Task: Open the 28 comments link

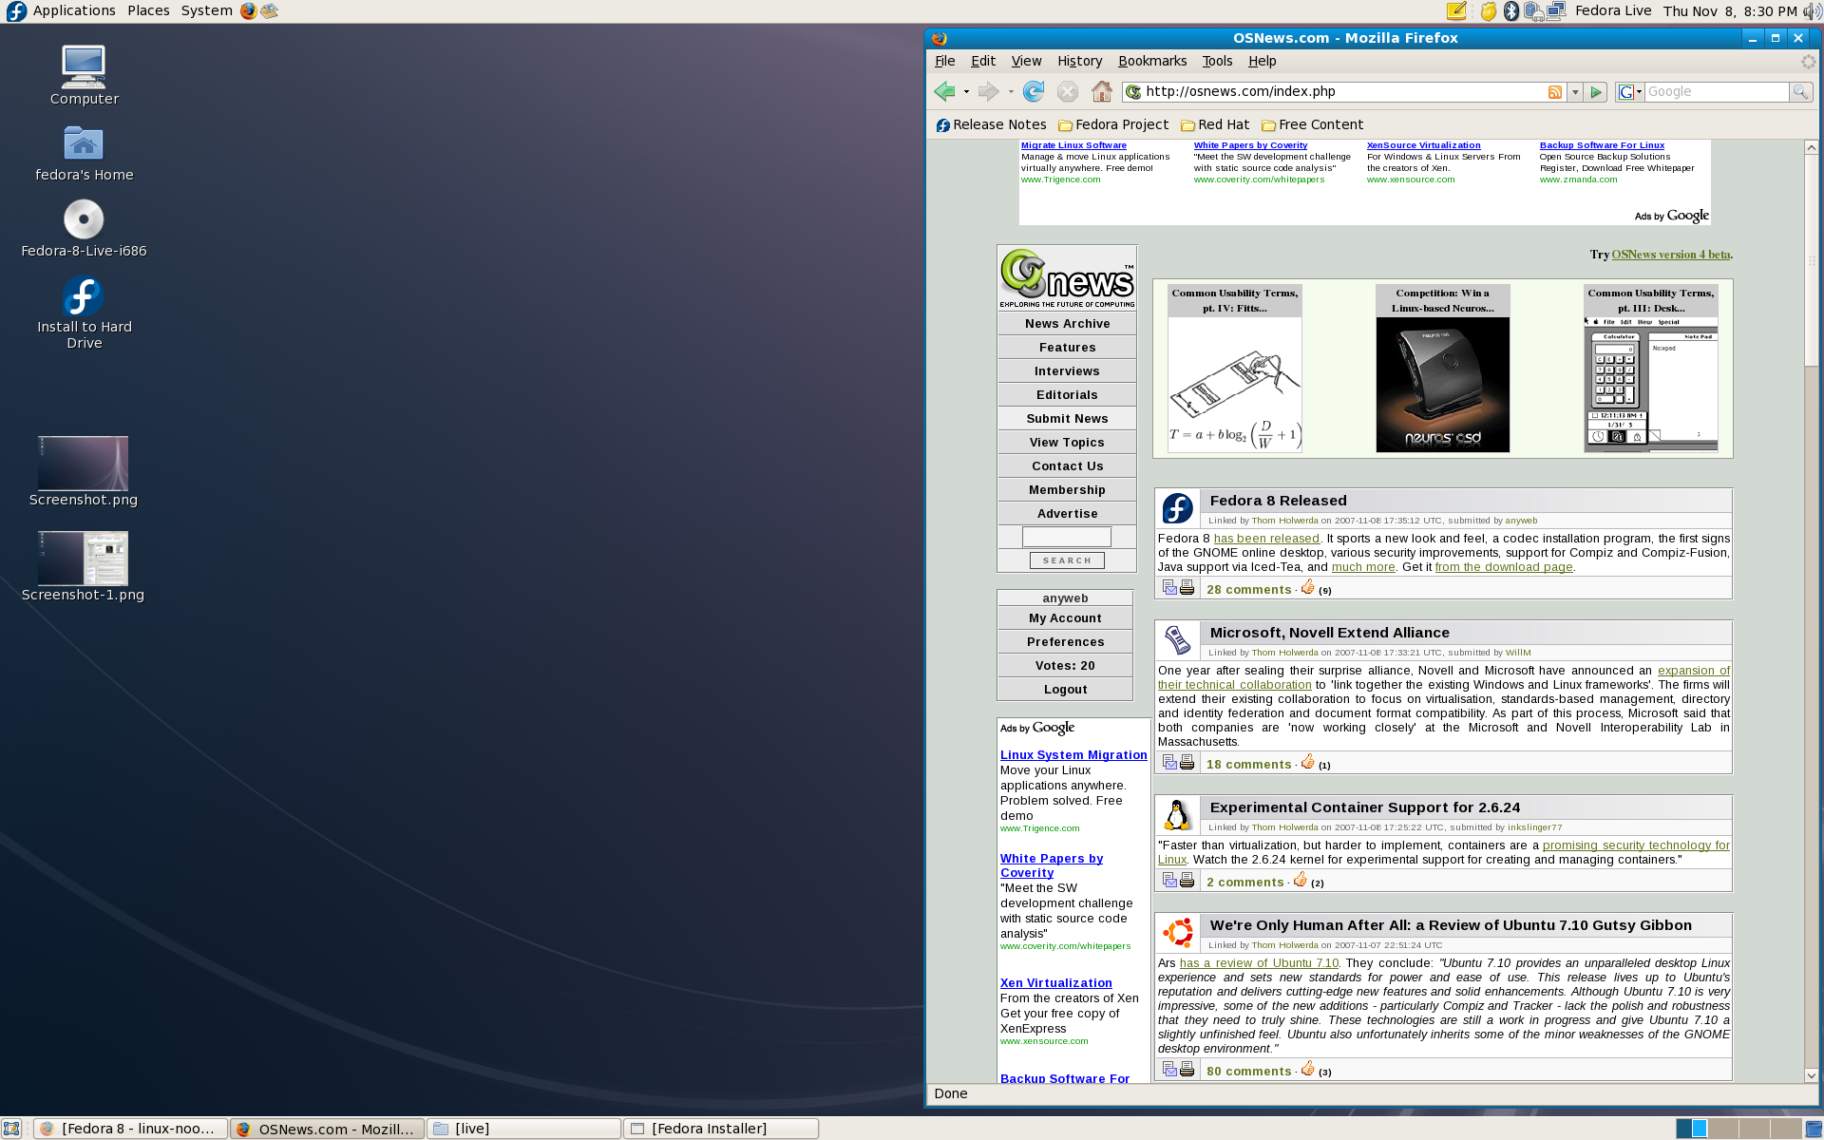Action: 1248,590
